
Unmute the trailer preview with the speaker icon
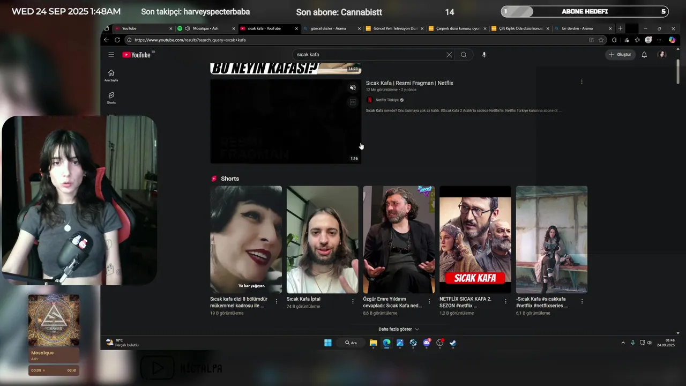(353, 88)
